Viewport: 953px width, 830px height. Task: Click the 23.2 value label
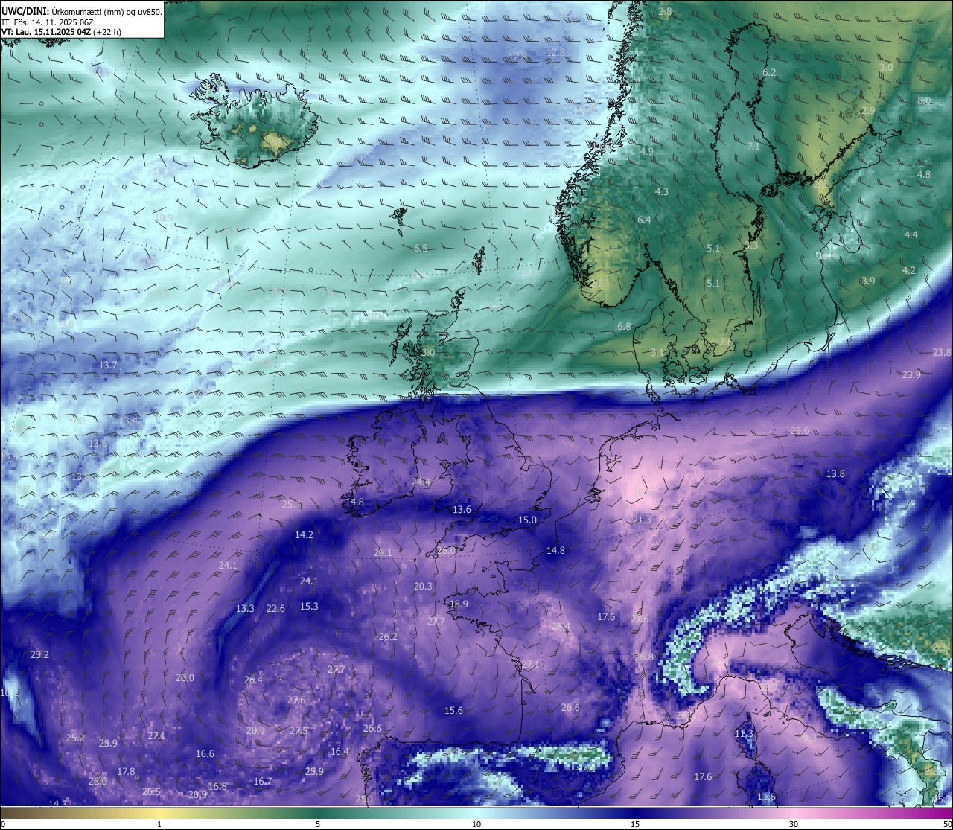coord(39,655)
